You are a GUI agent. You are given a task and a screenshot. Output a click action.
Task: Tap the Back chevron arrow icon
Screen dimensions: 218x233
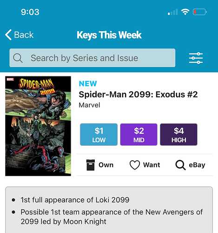[x=8, y=35]
